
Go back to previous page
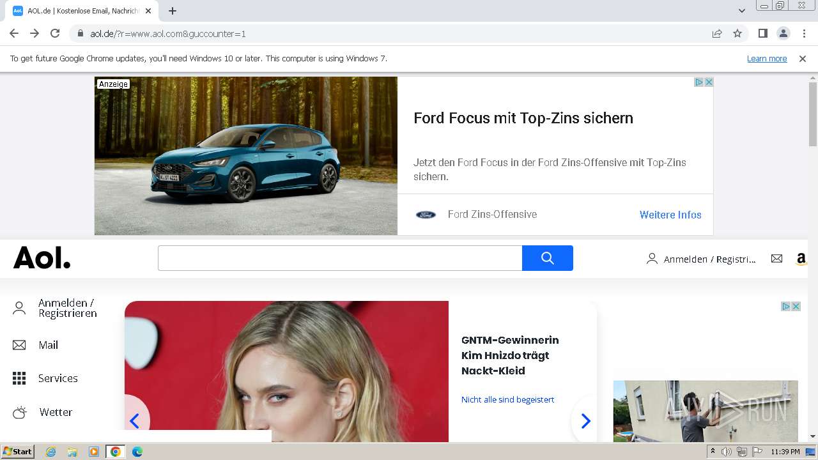pos(14,33)
